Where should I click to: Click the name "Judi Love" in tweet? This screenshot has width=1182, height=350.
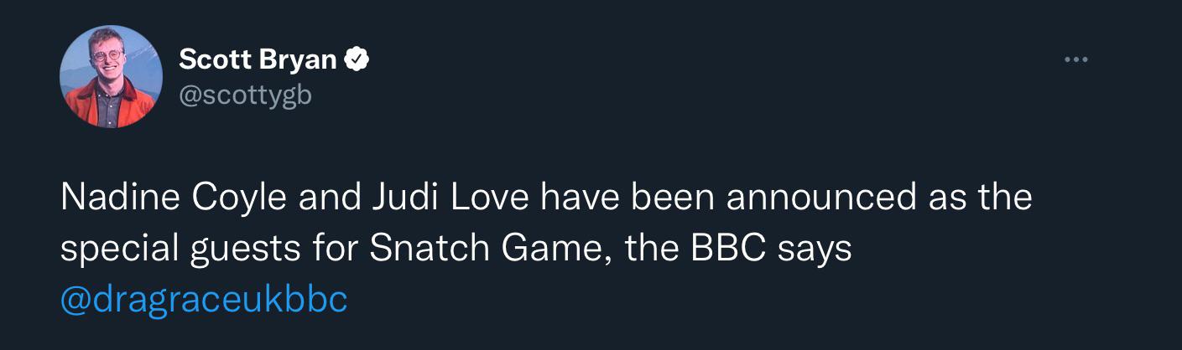[450, 198]
